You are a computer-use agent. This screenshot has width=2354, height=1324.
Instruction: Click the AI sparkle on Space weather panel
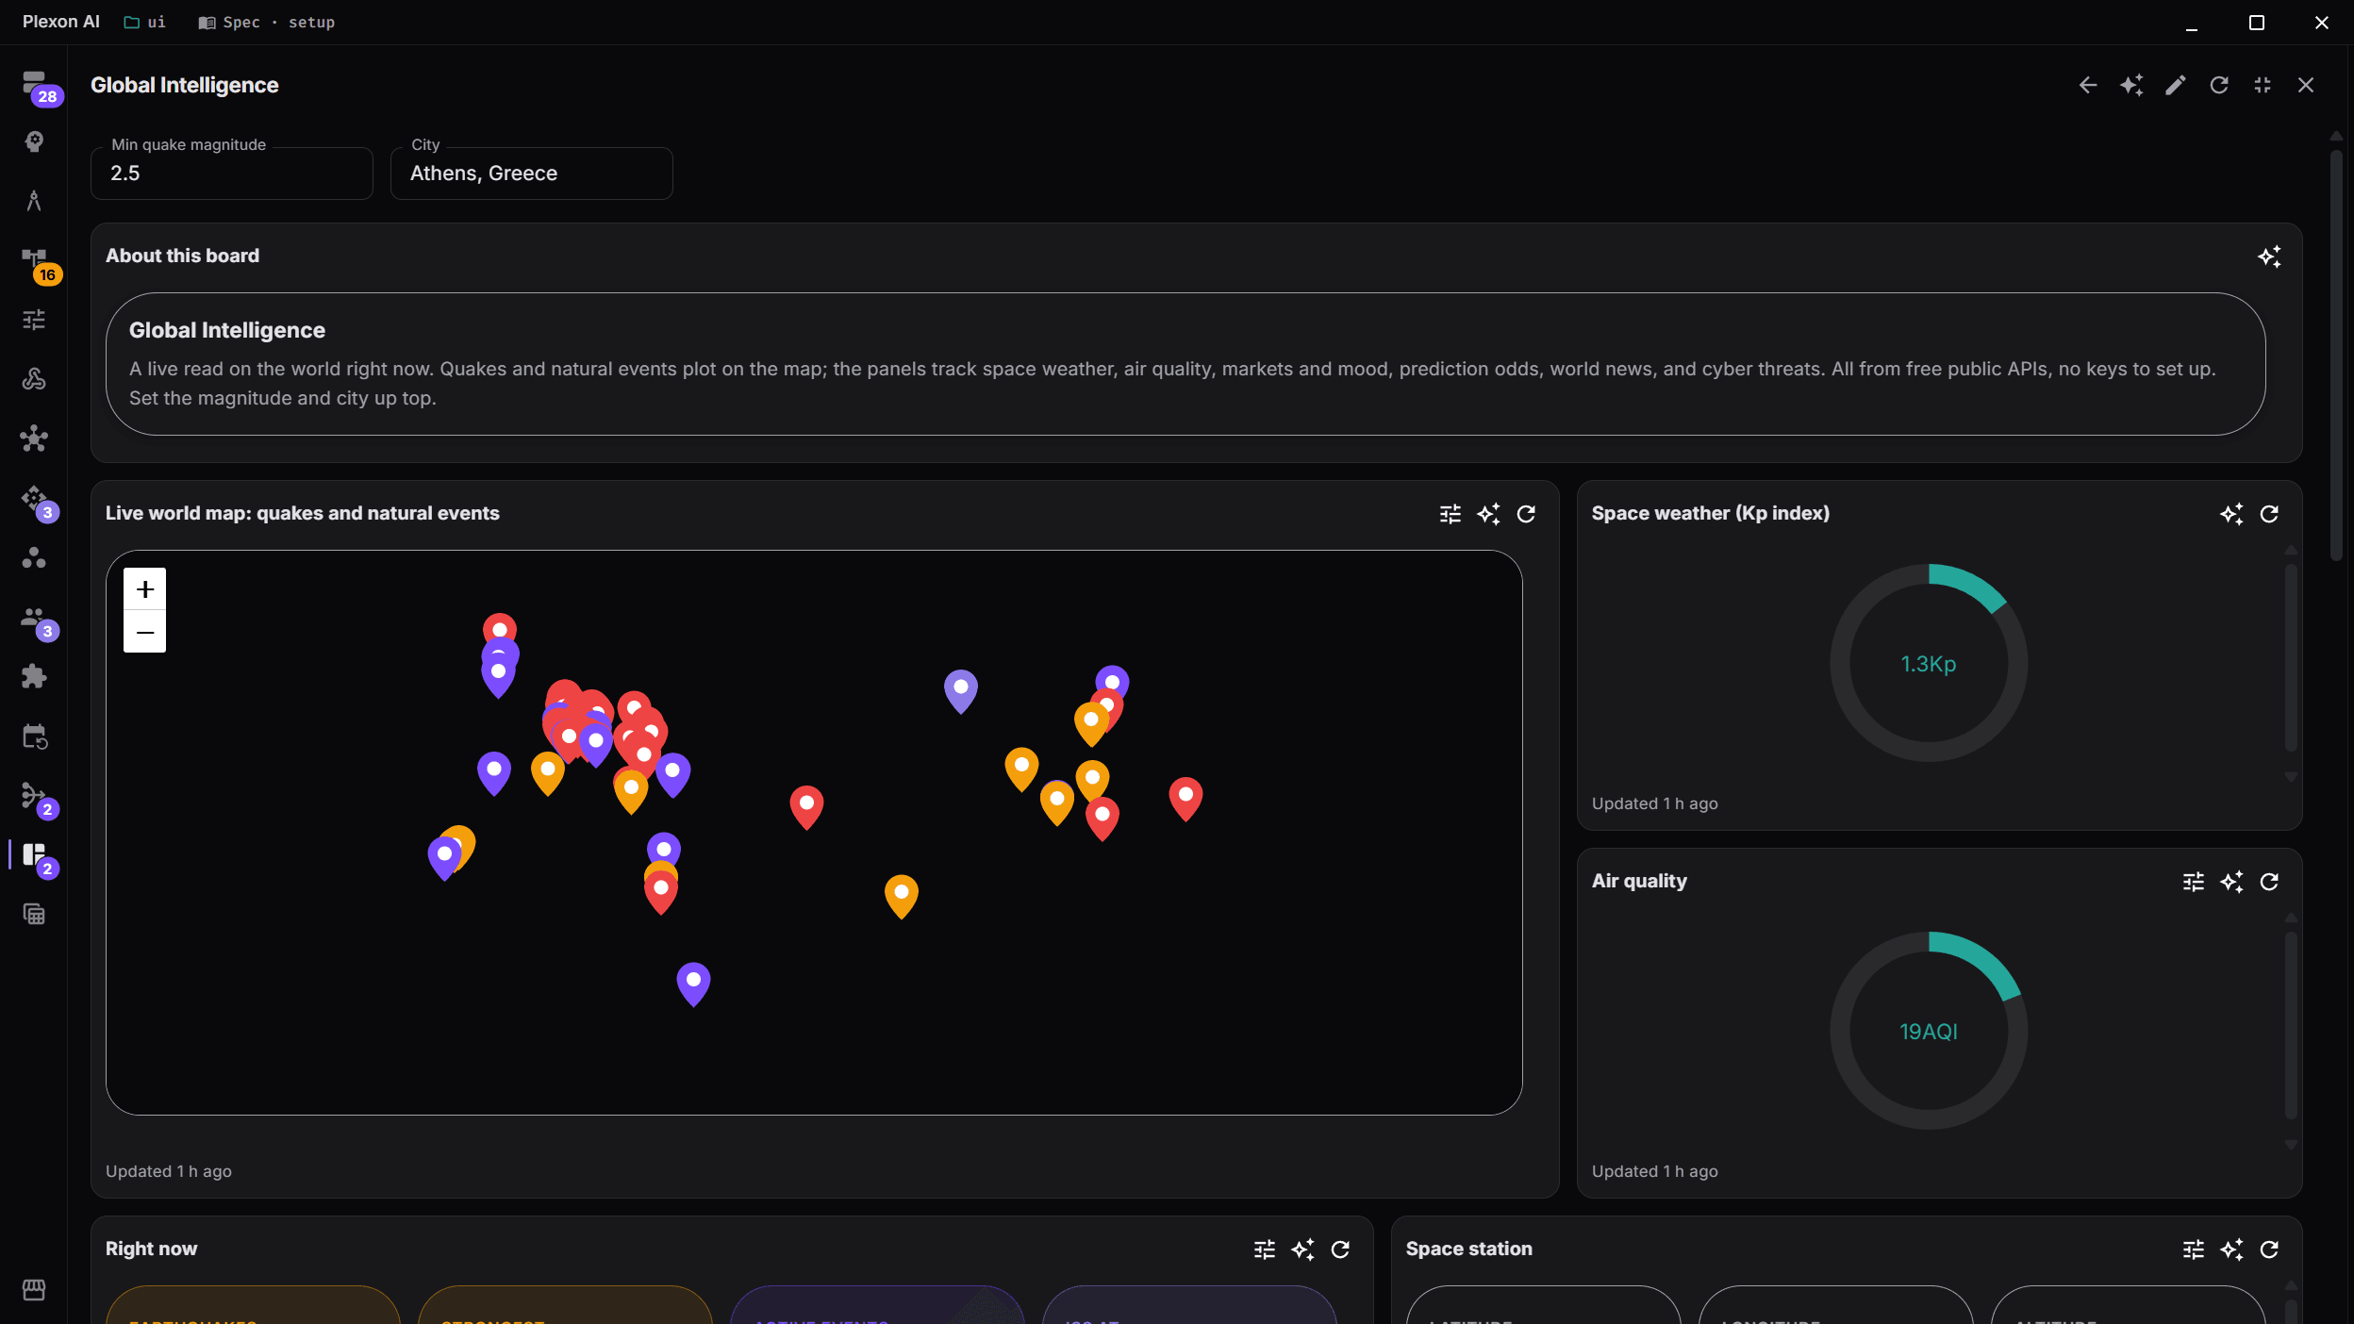point(2231,514)
